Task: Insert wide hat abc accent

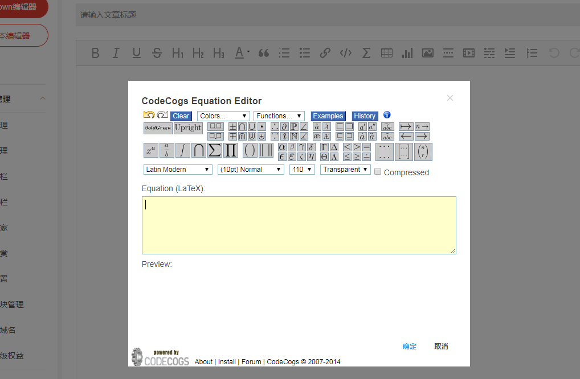Action: (x=387, y=137)
